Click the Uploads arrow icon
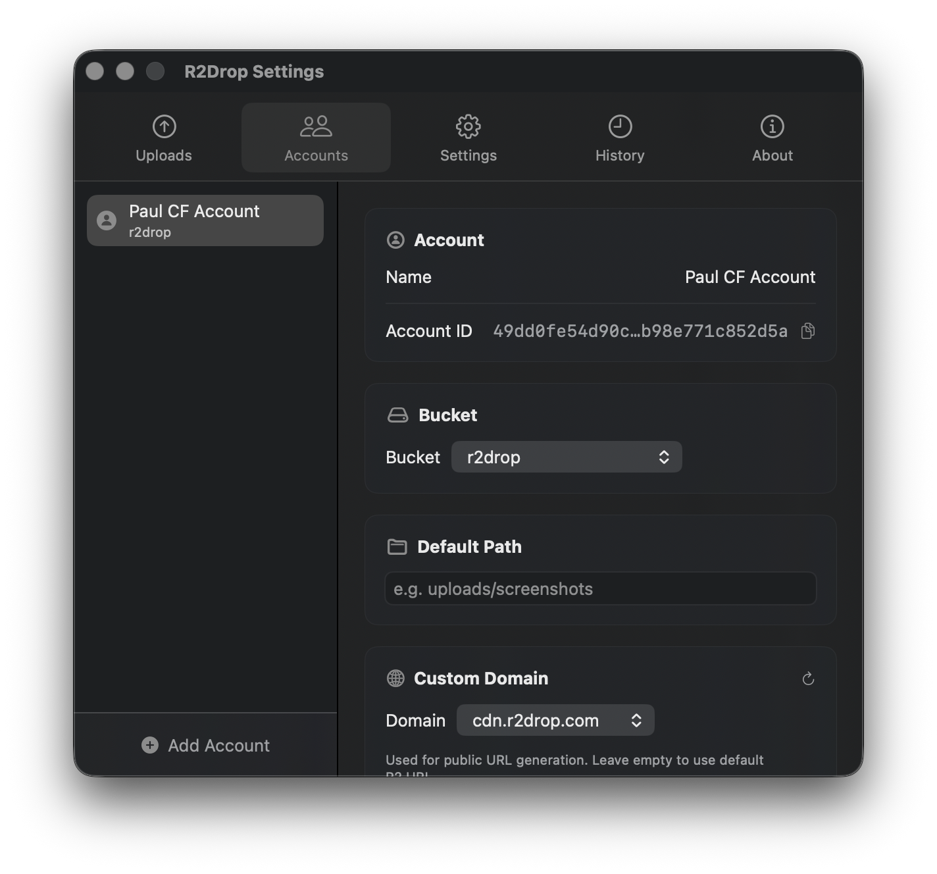The width and height of the screenshot is (937, 874). [163, 126]
